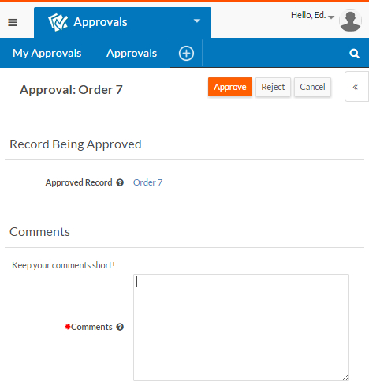Show help for Approved Record field
This screenshot has height=386, width=369.
click(x=120, y=182)
